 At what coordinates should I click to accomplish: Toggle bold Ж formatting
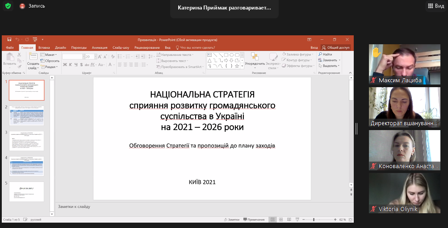[x=65, y=64]
